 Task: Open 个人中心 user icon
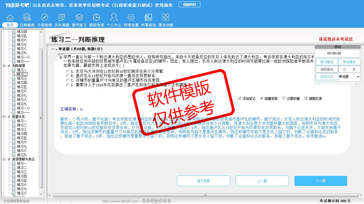tap(114, 18)
